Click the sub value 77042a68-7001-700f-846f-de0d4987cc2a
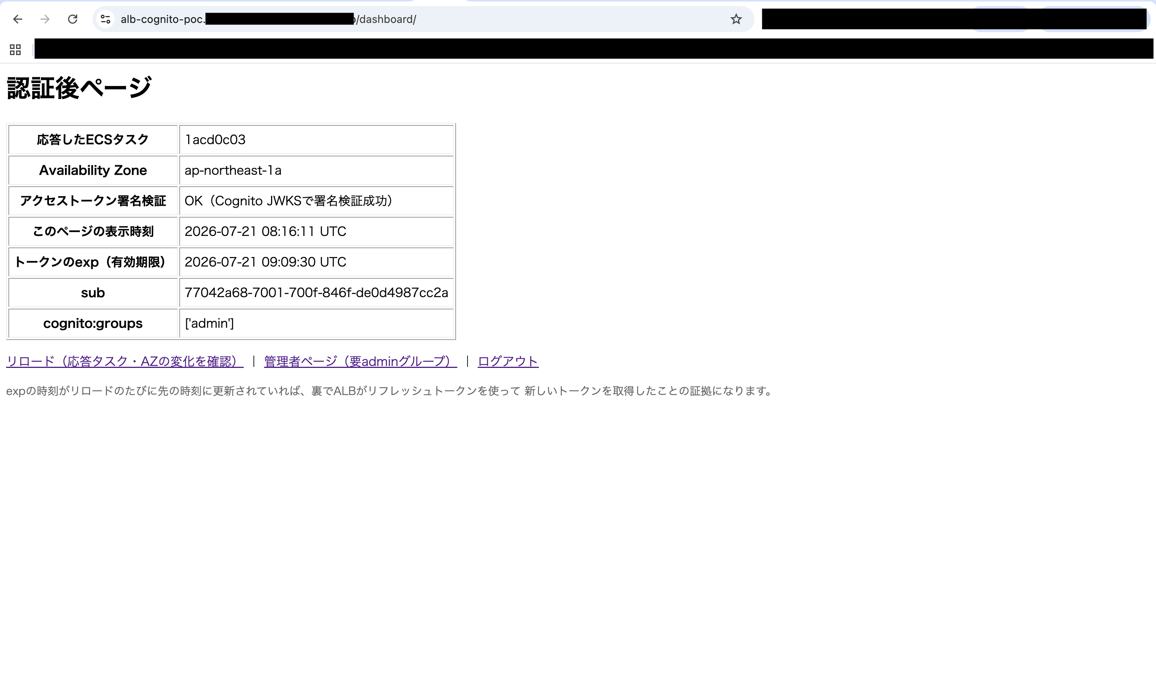Image resolution: width=1156 pixels, height=693 pixels. 316,293
